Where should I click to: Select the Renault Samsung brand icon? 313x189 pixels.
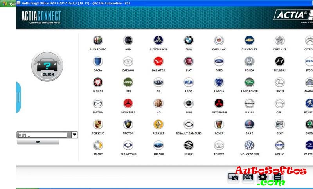click(189, 124)
